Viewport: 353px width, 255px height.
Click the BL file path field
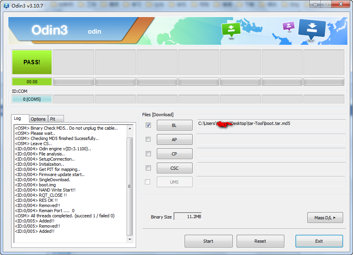(x=271, y=125)
